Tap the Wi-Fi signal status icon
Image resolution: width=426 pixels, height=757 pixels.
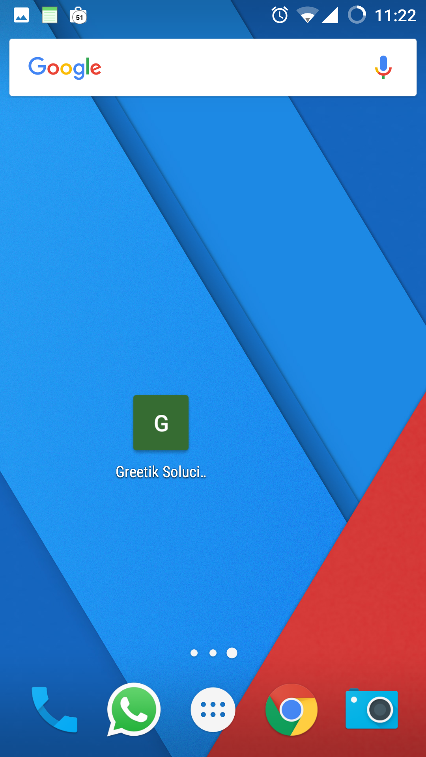(307, 16)
